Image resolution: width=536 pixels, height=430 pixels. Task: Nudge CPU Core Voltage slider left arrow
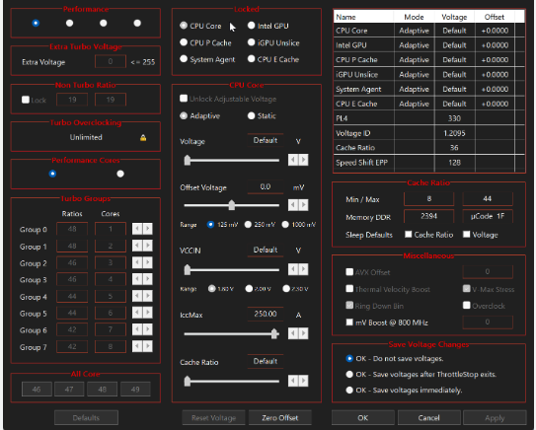tap(293, 160)
